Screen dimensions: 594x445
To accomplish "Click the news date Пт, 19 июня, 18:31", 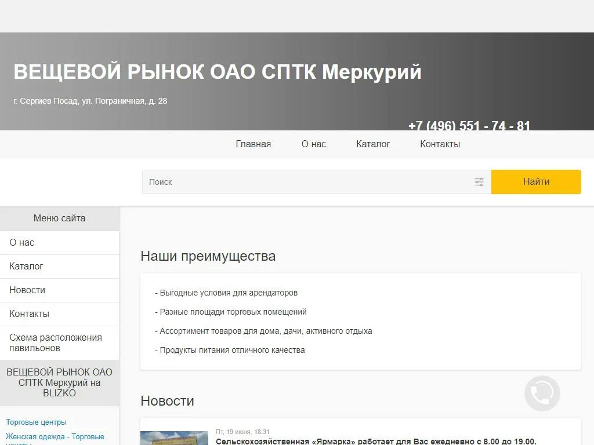I will (242, 432).
